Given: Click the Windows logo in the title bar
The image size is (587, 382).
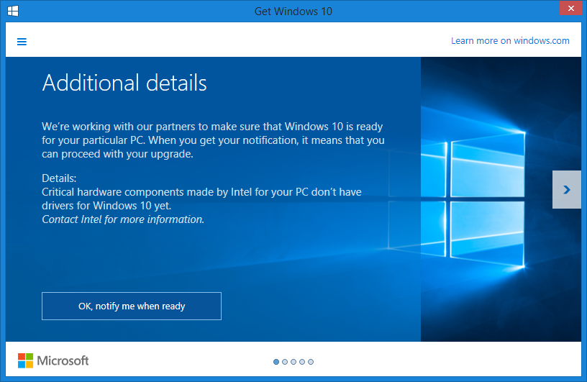Looking at the screenshot, I should point(13,11).
